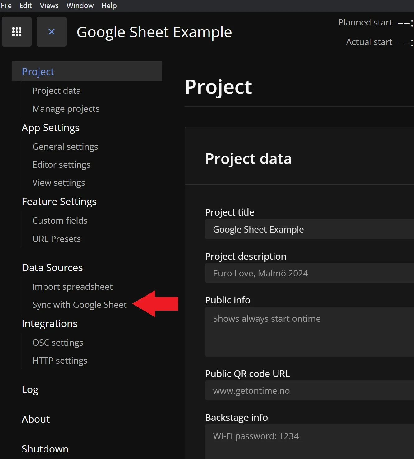Open the Views menu
The height and width of the screenshot is (459, 414).
coord(49,6)
